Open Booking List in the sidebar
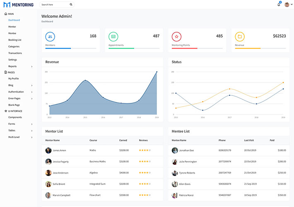 coord(14,40)
